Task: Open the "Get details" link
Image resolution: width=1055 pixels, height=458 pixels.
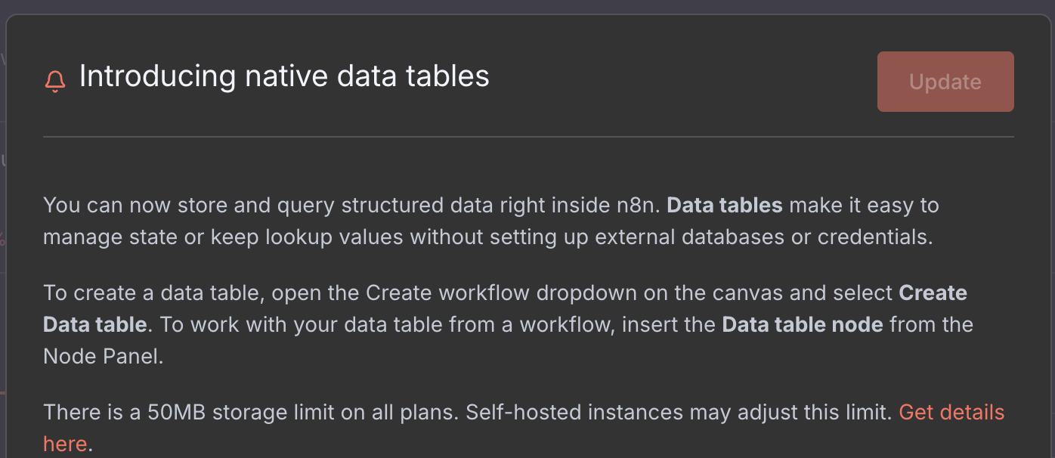Action: coord(951,413)
